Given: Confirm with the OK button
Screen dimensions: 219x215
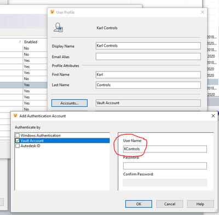Looking at the screenshot, I should (139, 204).
